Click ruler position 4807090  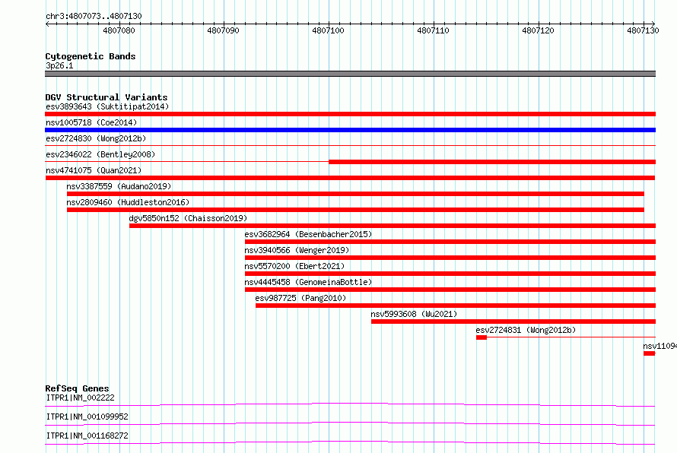point(223,30)
